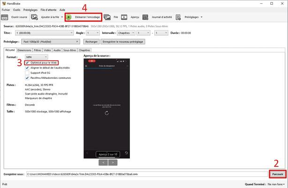288x188 pixels.
Task: Click the Préréglages toolbar icon
Action: [178, 17]
